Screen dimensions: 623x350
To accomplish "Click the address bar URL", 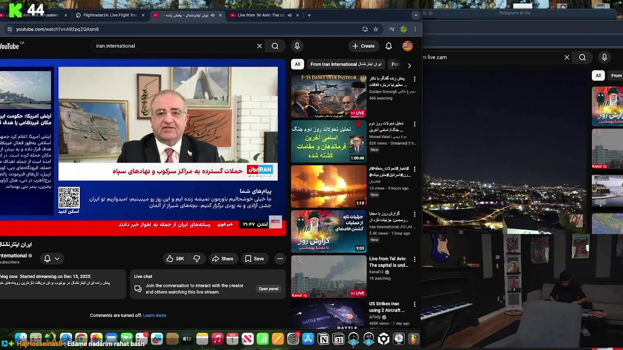I will [57, 29].
